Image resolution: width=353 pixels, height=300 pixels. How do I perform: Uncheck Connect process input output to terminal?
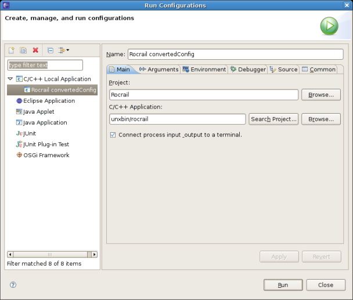tap(113, 135)
